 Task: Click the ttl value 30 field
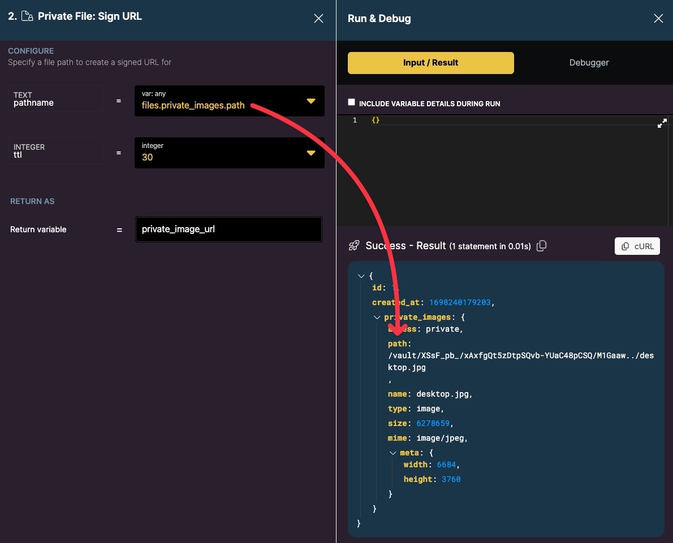click(229, 153)
